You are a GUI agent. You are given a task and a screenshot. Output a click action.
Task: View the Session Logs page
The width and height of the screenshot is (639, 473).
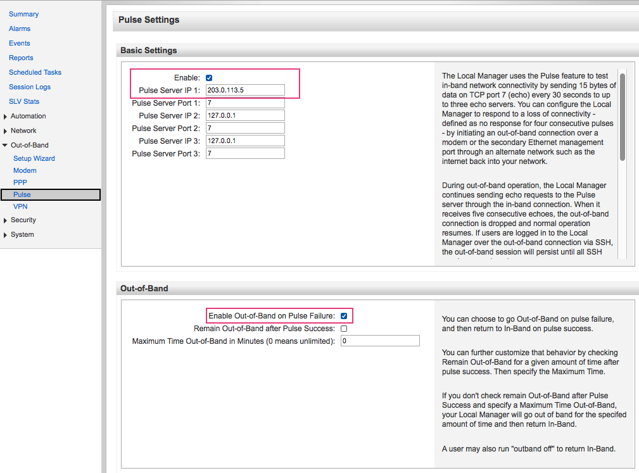[30, 87]
